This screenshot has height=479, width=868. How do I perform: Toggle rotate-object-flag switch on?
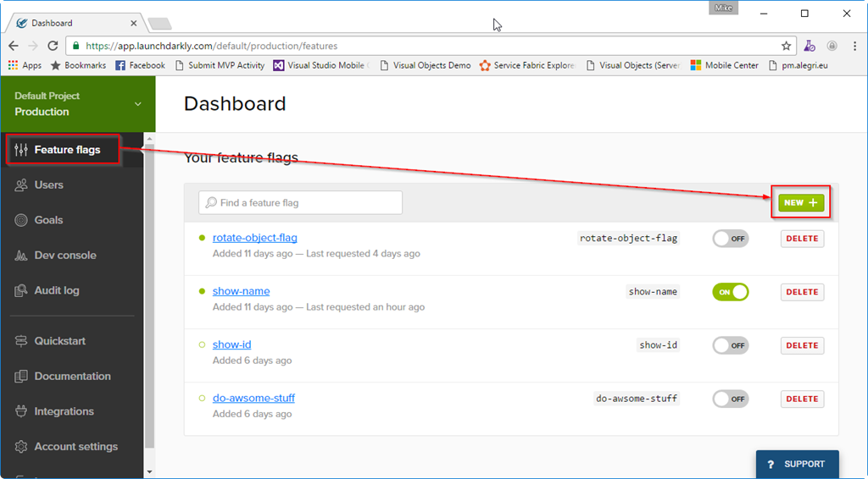pos(730,239)
